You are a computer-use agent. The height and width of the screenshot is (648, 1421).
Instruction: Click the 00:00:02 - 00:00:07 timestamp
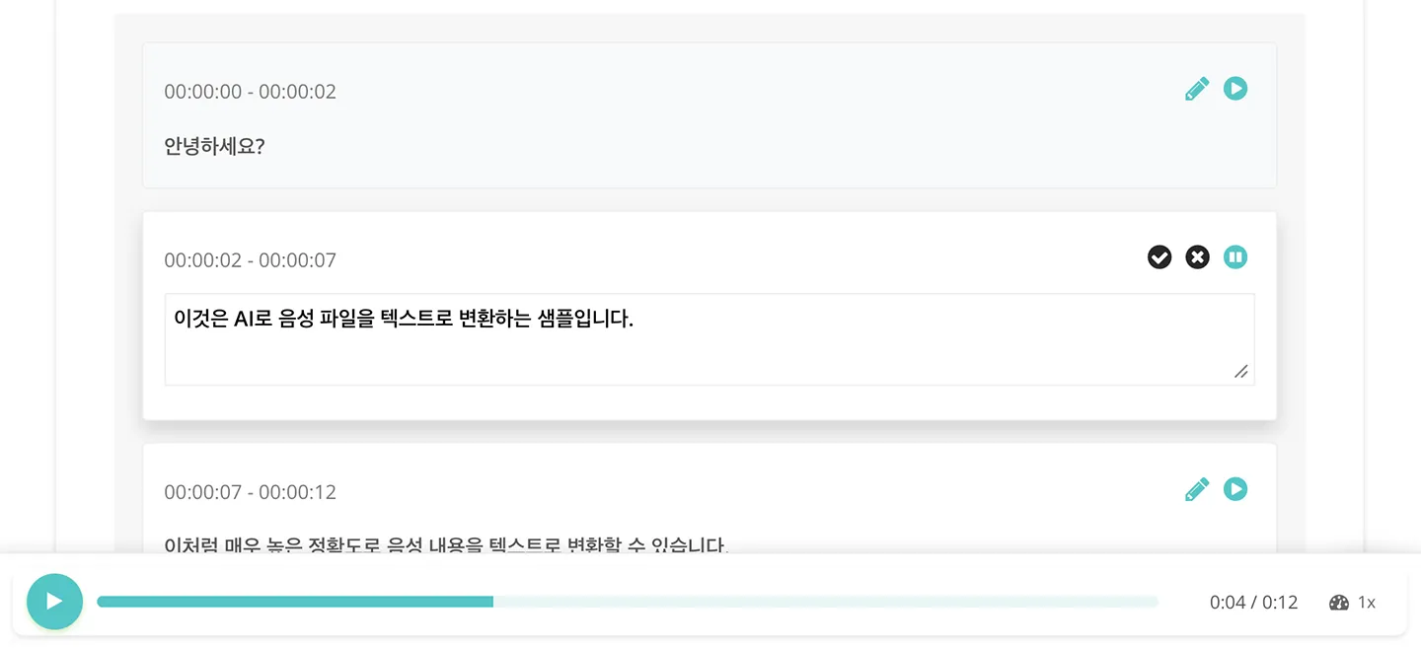click(250, 260)
